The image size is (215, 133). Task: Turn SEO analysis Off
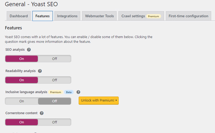(x=54, y=59)
